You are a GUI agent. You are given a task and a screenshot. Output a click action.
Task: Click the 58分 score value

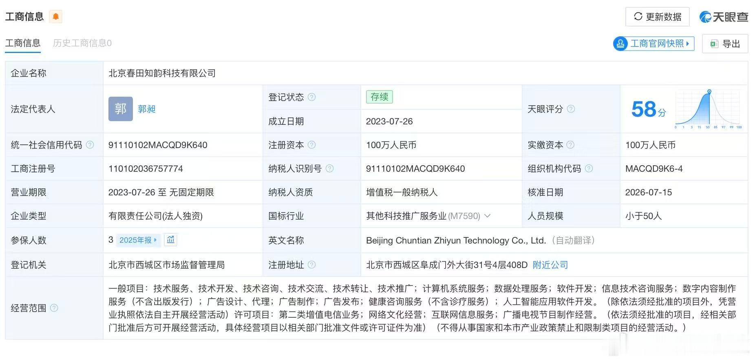(x=648, y=109)
